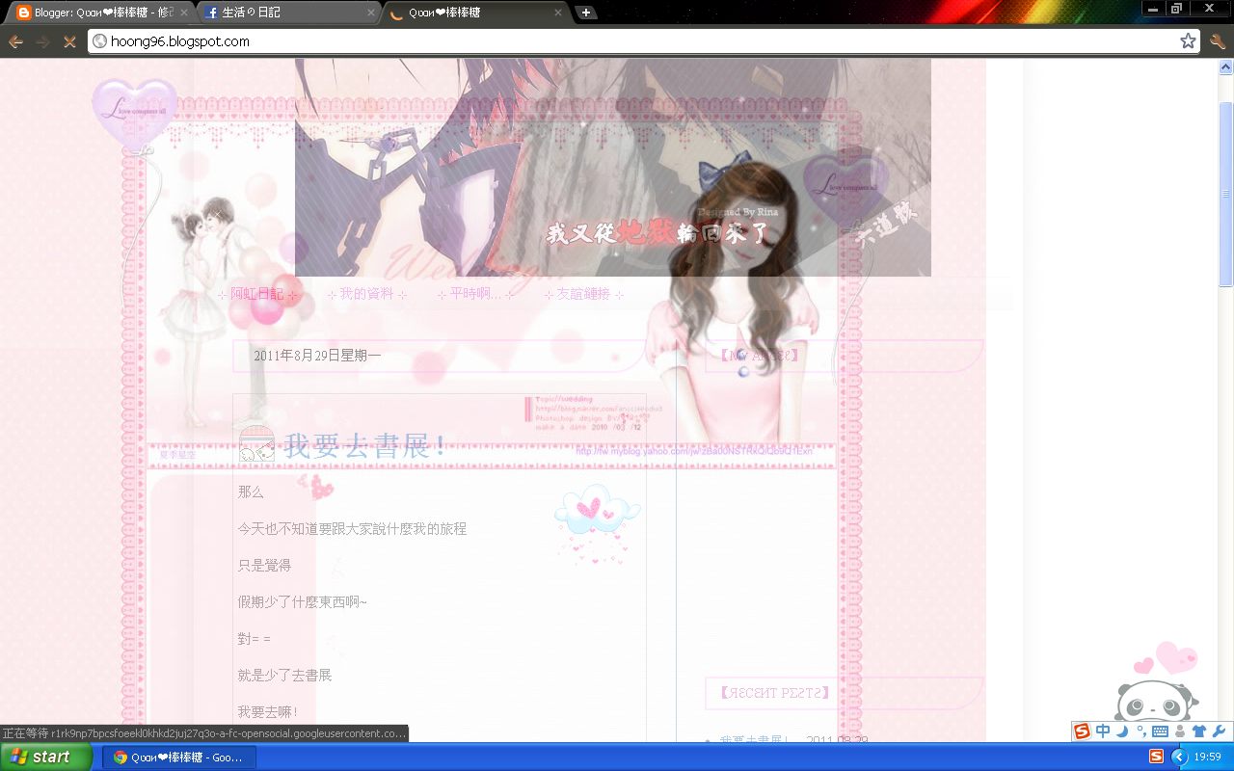Close the 生活の日記 tab
This screenshot has width=1234, height=771.
coord(371,13)
